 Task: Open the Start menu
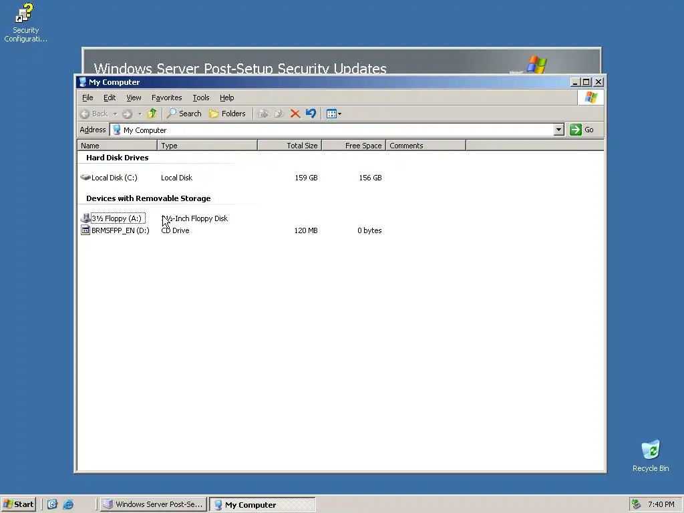pyautogui.click(x=18, y=504)
